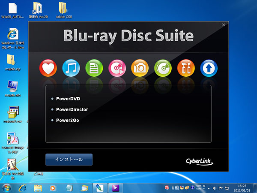Viewport: 257px width, 193px height.
Task: Click the Show desktop strip
Action: [x=255, y=188]
